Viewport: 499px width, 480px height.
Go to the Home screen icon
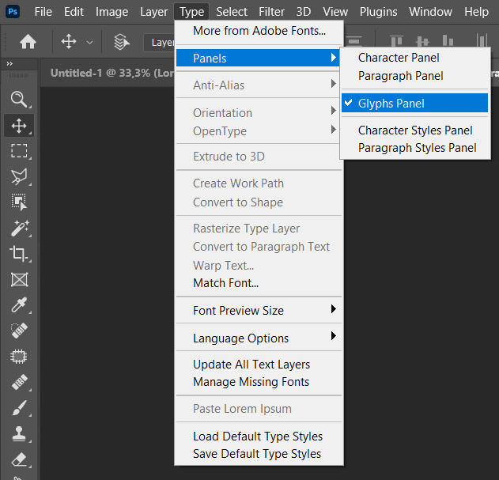click(28, 42)
